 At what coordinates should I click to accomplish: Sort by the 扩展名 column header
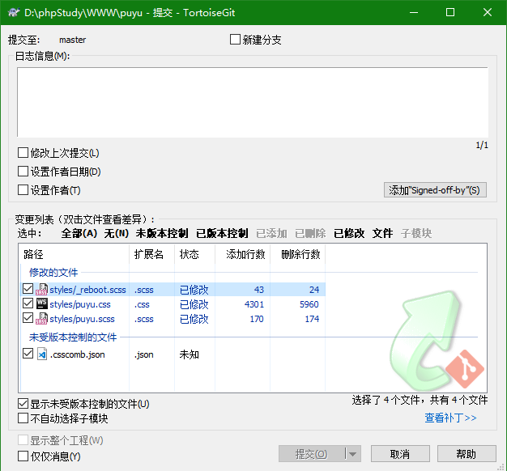click(151, 255)
